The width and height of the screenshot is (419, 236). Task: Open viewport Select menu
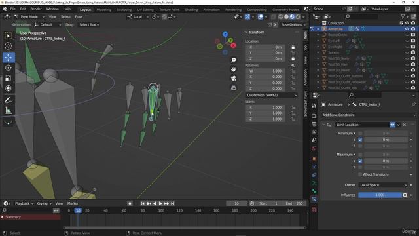(65, 16)
